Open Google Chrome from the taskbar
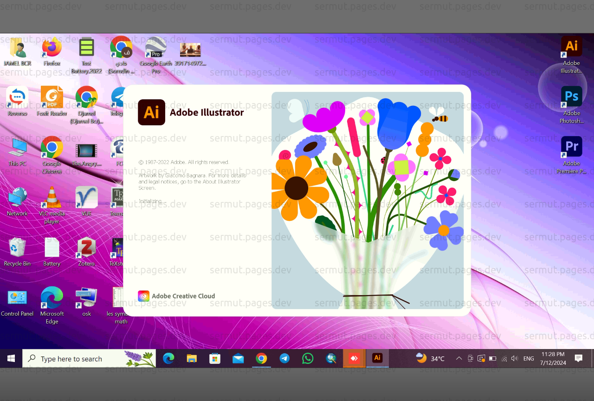594x401 pixels. [261, 358]
